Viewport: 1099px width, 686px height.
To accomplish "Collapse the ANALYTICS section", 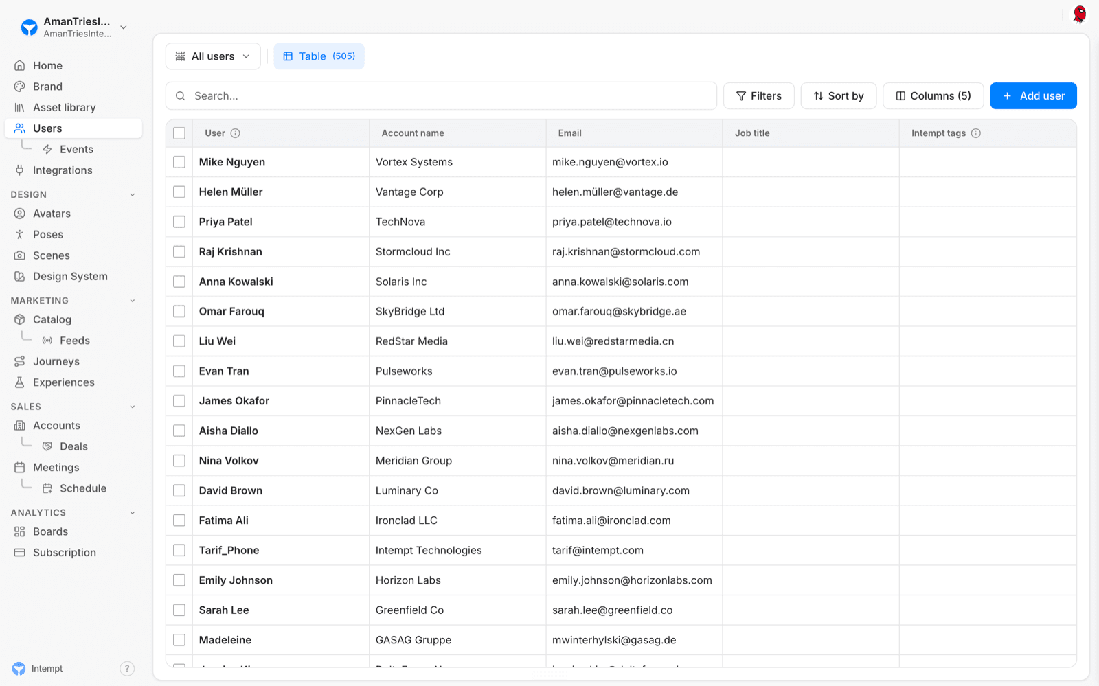I will coord(133,513).
